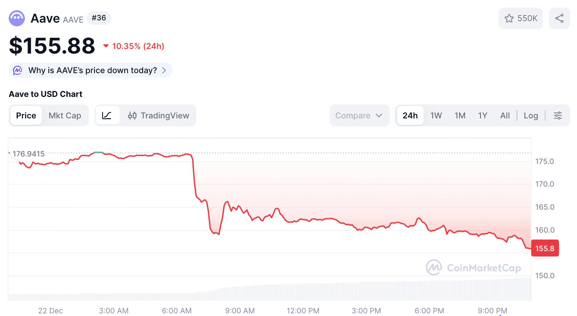Click the share icon button
The width and height of the screenshot is (577, 316).
click(559, 18)
